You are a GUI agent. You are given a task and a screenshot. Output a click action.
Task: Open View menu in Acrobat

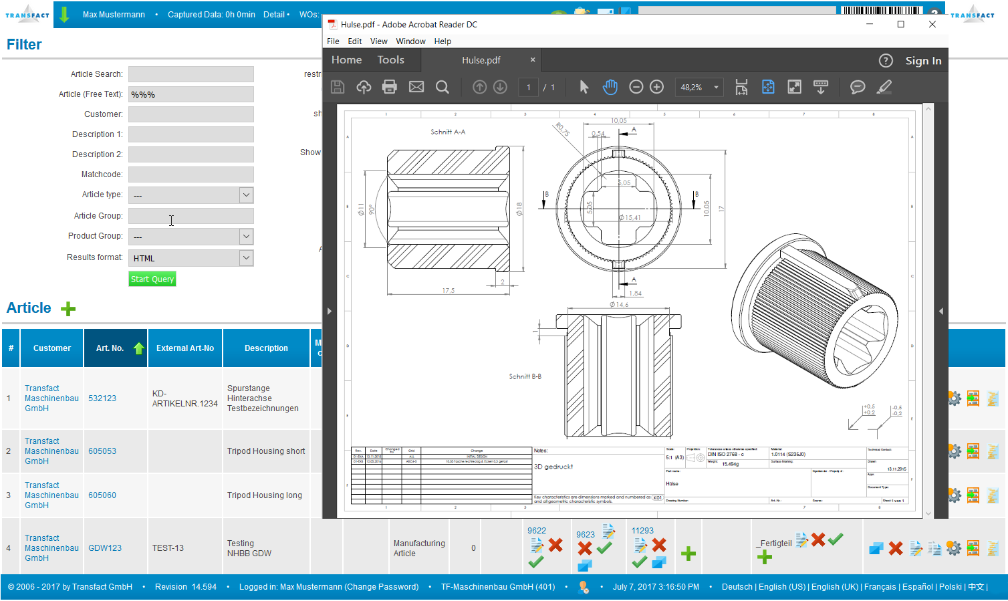(x=379, y=41)
